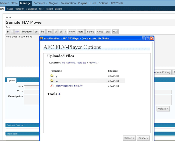175x141 pixels.
Task: Switch to the Uploads submenu
Action: click(20, 9)
